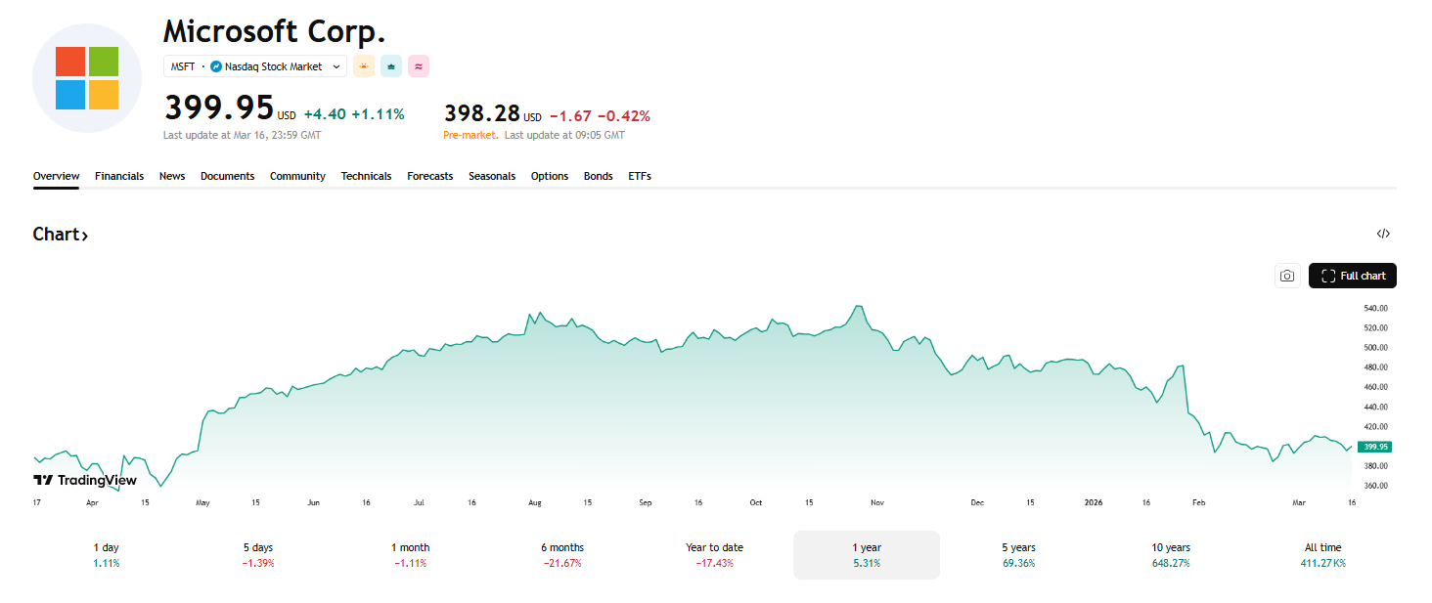Select the 5 days range
This screenshot has width=1432, height=603.
(258, 555)
